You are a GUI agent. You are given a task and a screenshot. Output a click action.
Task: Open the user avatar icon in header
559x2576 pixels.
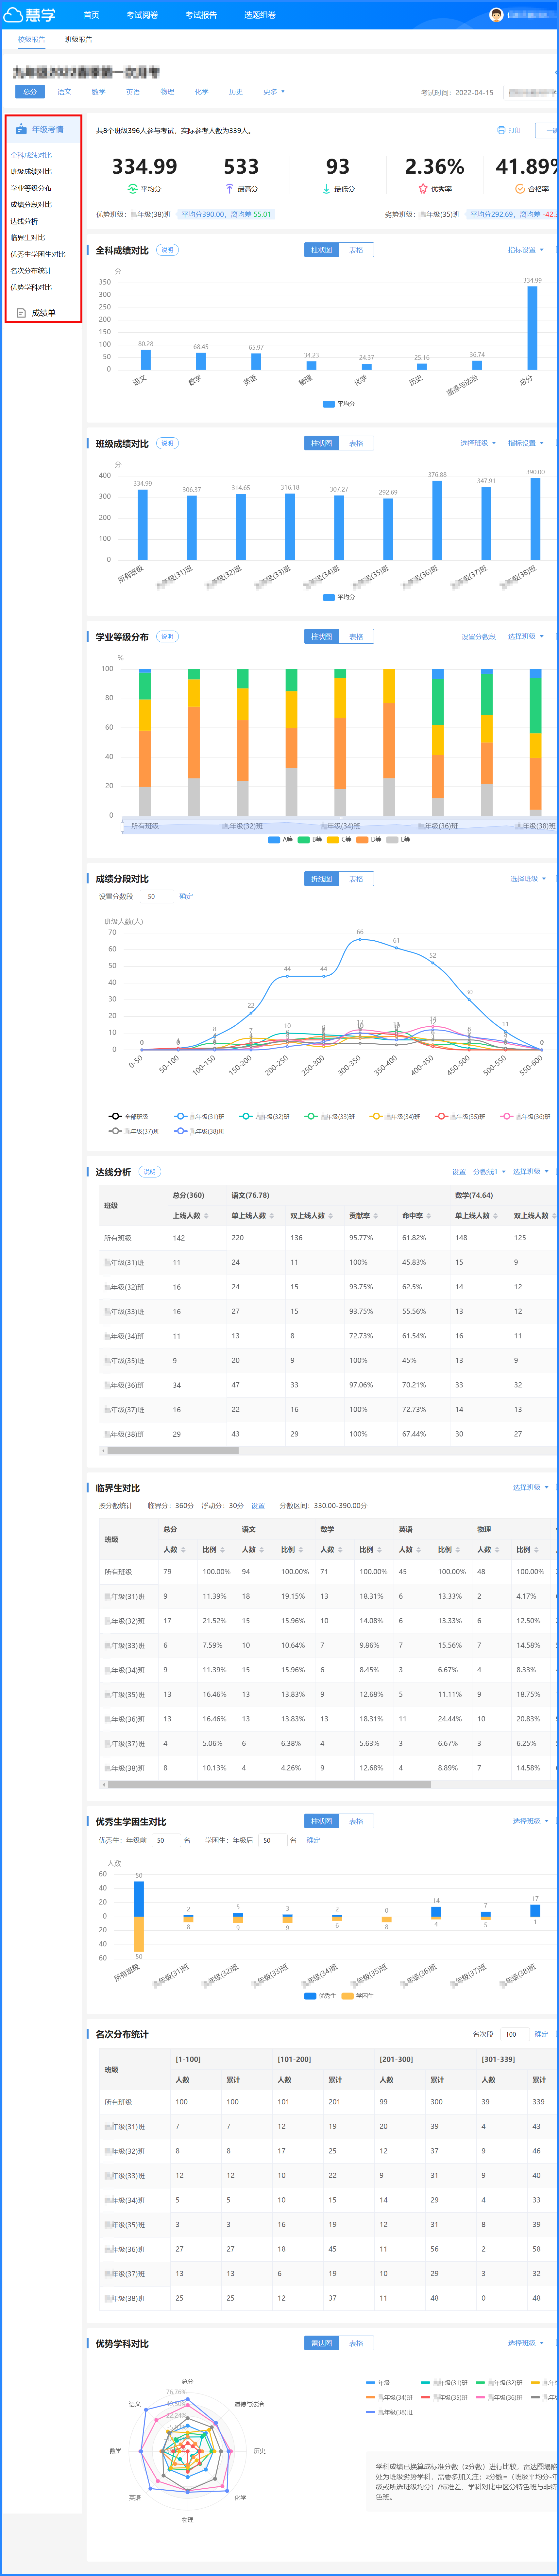[x=496, y=15]
